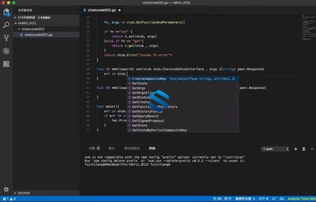
Task: Choose GetSignedProposal from autocomplete list
Action: tap(183, 120)
